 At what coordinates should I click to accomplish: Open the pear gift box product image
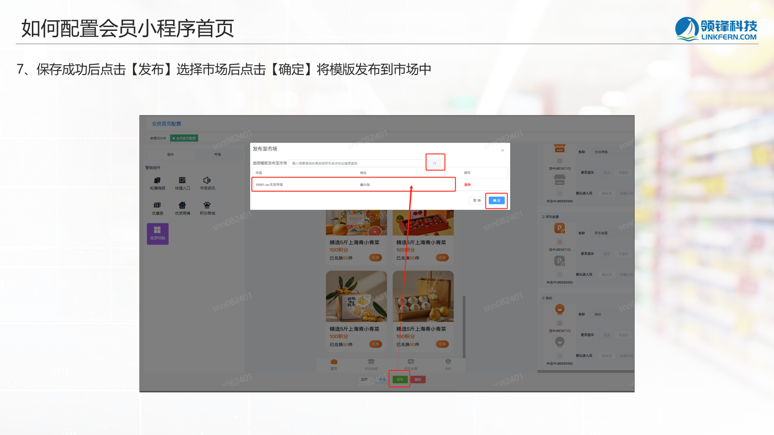tap(423, 296)
